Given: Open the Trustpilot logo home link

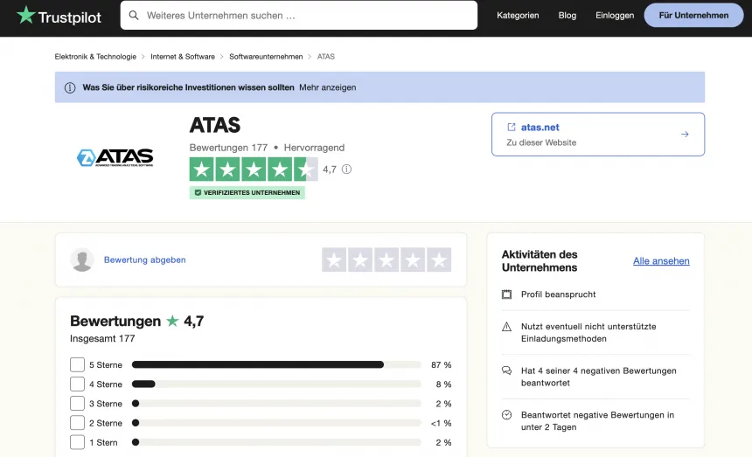Looking at the screenshot, I should coord(59,16).
